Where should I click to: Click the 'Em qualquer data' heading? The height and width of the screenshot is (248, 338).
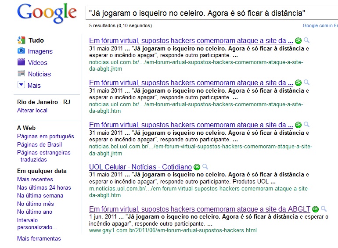[42, 171]
